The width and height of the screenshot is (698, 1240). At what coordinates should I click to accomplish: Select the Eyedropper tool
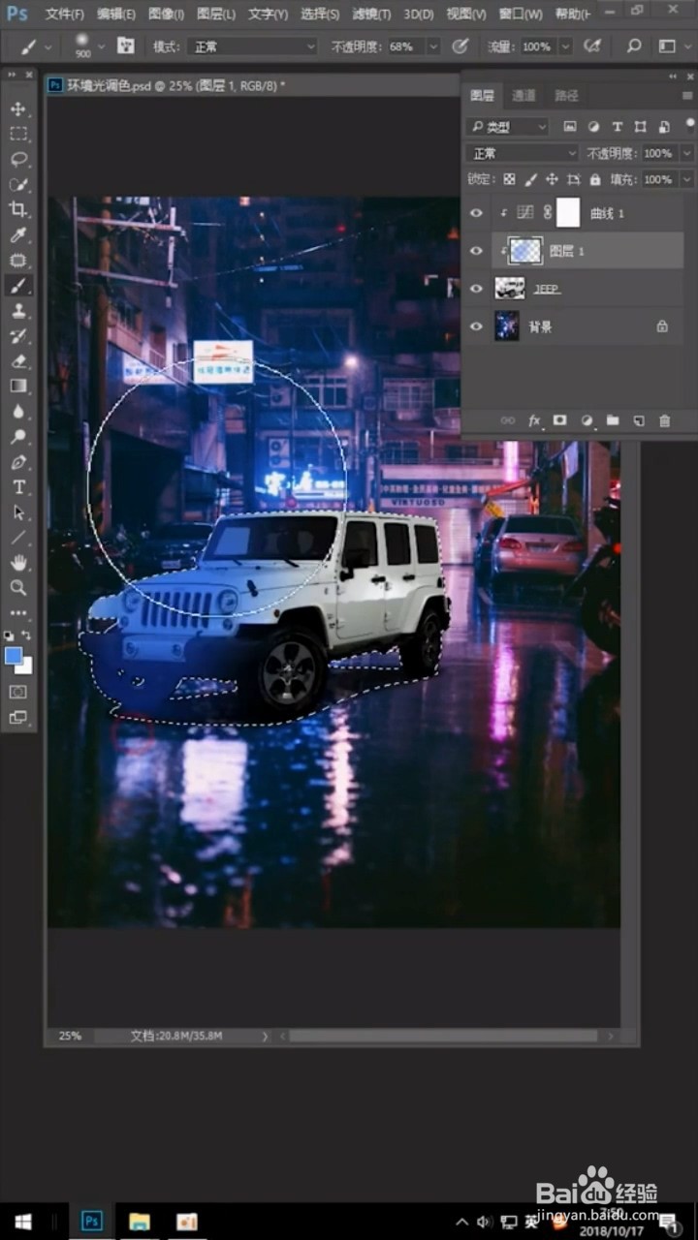point(18,235)
